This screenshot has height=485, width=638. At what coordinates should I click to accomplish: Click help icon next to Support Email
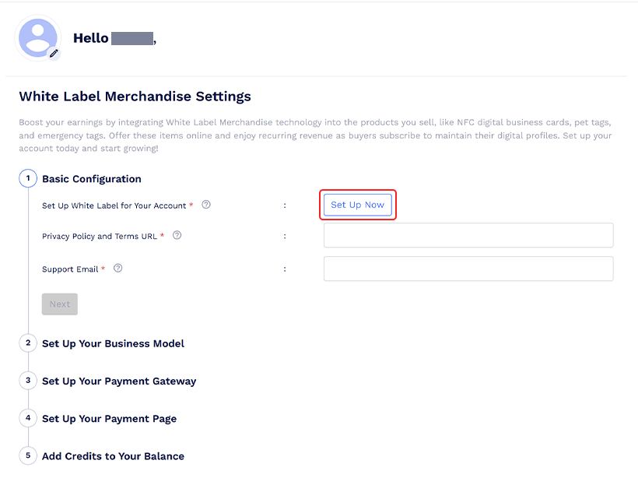click(117, 269)
